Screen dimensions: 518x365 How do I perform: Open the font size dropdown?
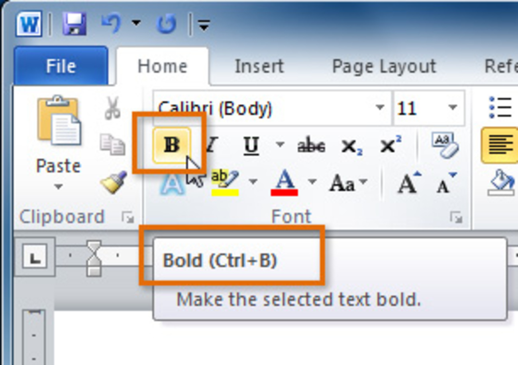coord(452,108)
